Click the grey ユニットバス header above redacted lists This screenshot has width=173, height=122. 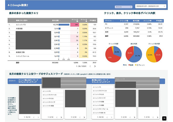tap(137, 79)
